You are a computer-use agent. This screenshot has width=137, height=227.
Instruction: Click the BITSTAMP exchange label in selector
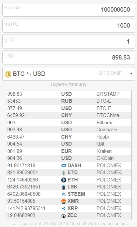pos(111,73)
